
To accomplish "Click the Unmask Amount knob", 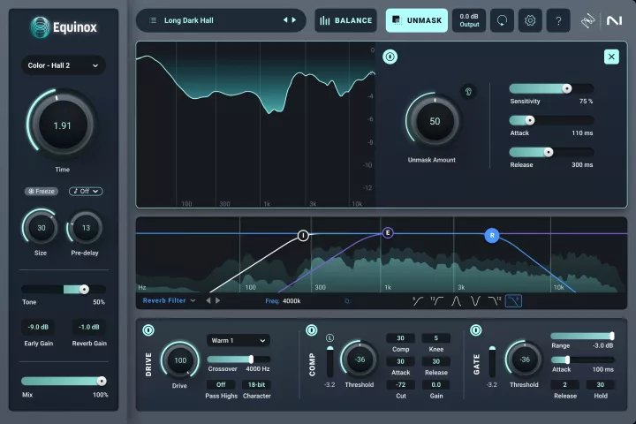I will 435,121.
